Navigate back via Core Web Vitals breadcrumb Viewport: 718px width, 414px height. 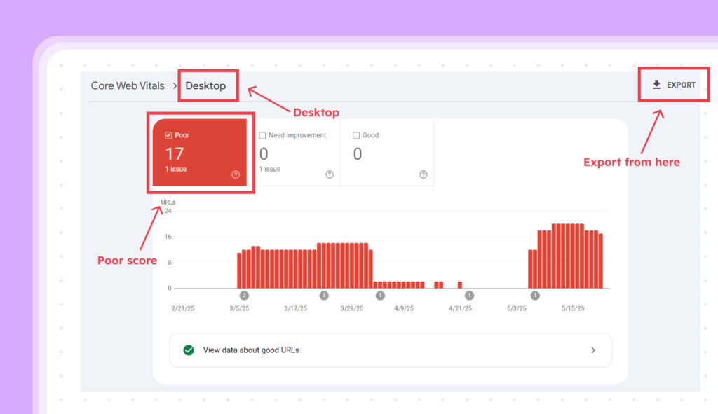tap(128, 85)
